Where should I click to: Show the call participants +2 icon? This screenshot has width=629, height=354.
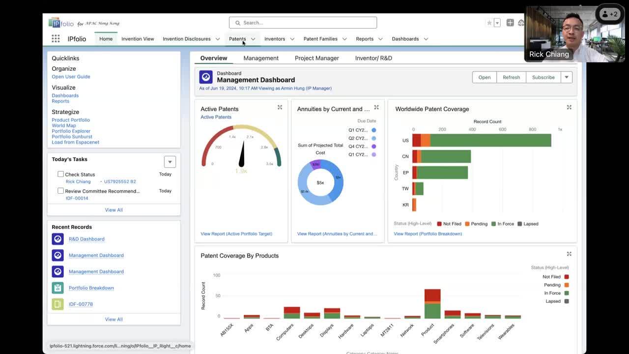click(x=609, y=14)
